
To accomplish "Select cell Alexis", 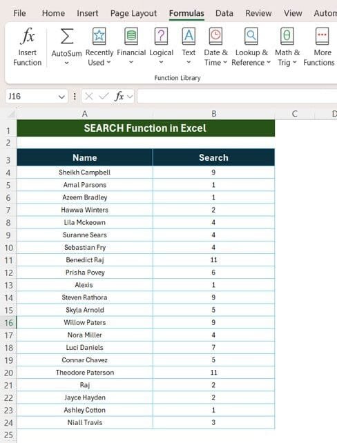I will tap(85, 285).
